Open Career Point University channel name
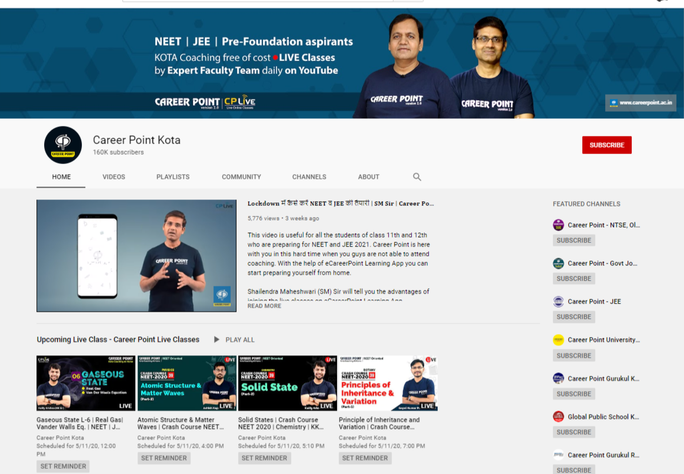Viewport: 684px width, 474px height. tap(604, 340)
